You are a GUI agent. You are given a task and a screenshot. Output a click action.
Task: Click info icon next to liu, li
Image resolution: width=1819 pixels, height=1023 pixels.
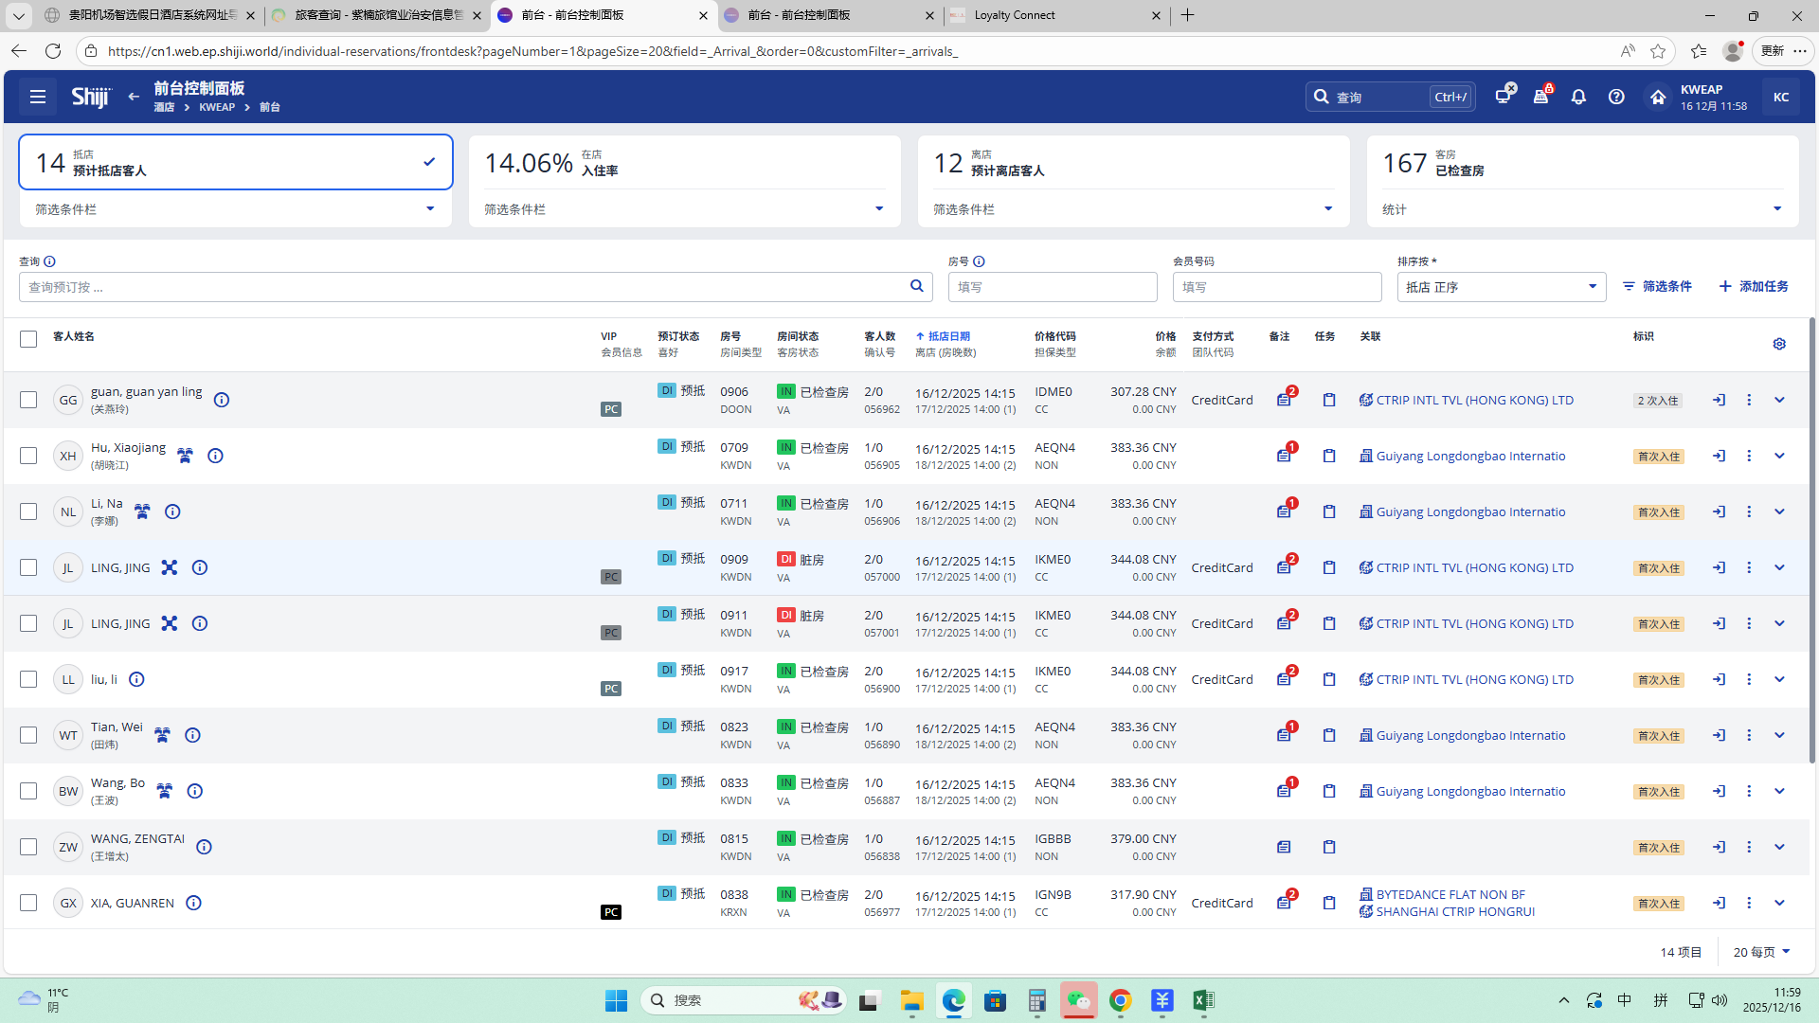click(x=136, y=679)
